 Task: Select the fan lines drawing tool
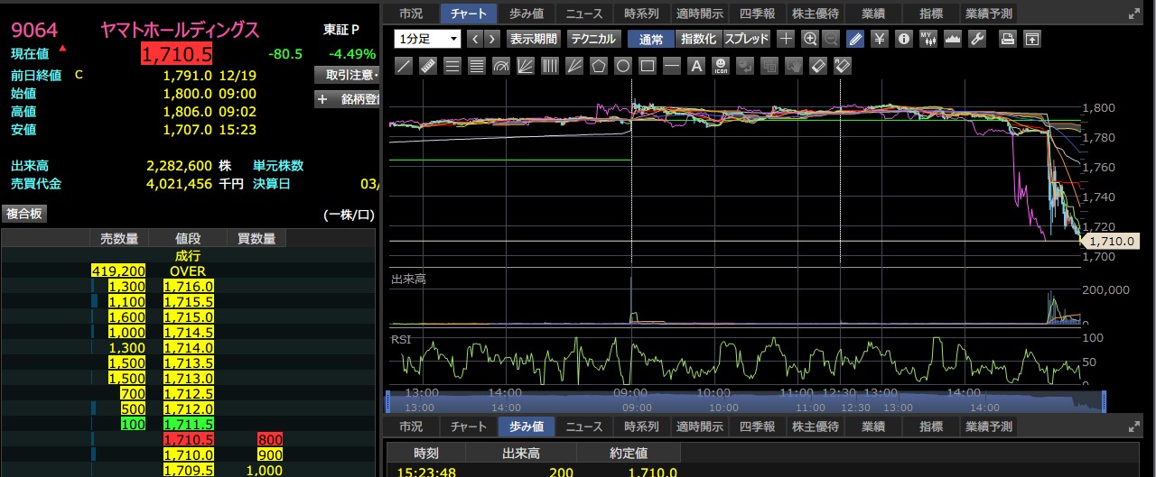coord(526,66)
